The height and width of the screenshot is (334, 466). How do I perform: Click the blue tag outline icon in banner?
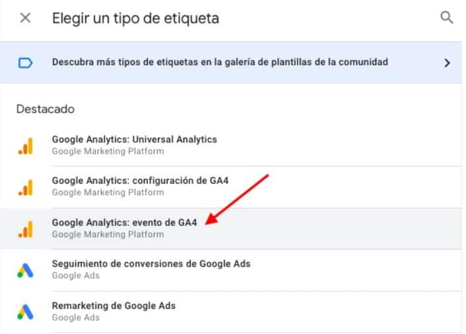click(x=25, y=63)
